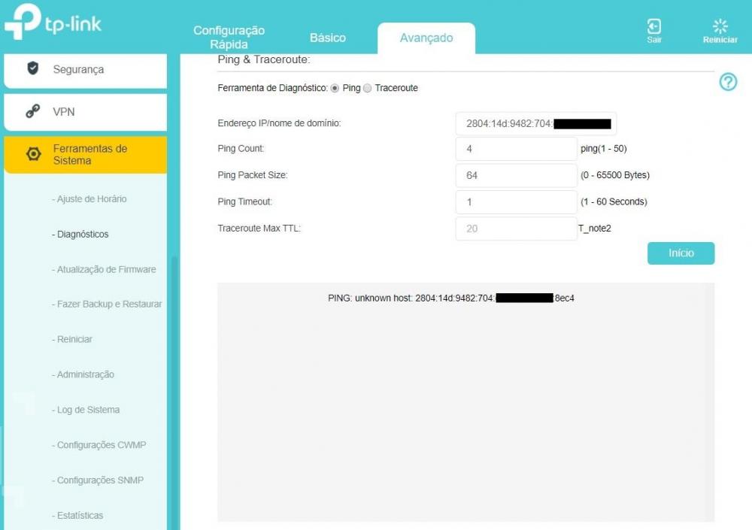Viewport: 752px width, 530px height.
Task: Click the Reiniciar reboot icon in header
Action: [720, 27]
